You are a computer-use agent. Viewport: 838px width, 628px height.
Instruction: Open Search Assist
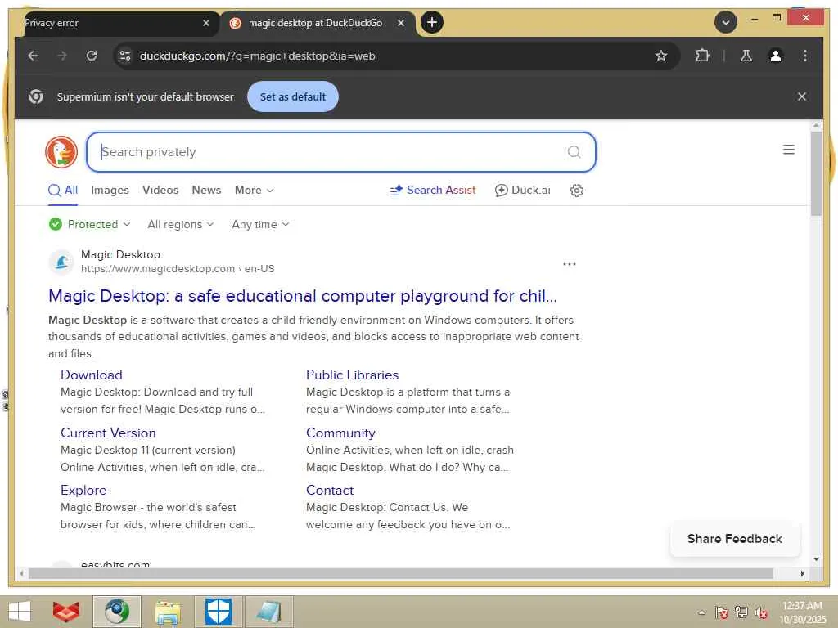coord(432,190)
